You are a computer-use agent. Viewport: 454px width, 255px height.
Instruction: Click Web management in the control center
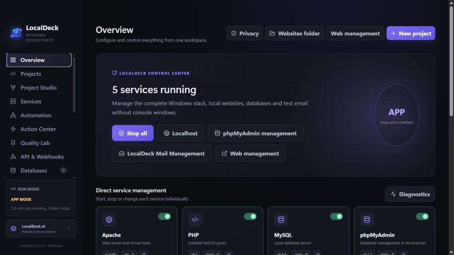point(251,153)
